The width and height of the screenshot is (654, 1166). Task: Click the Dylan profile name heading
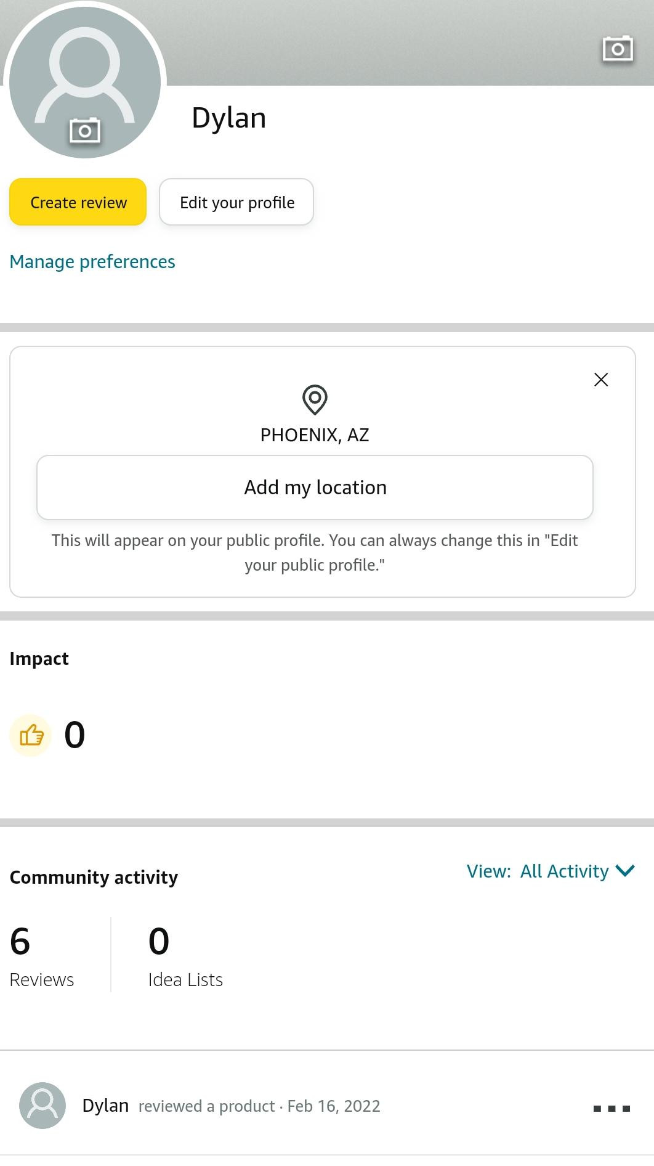coord(229,118)
